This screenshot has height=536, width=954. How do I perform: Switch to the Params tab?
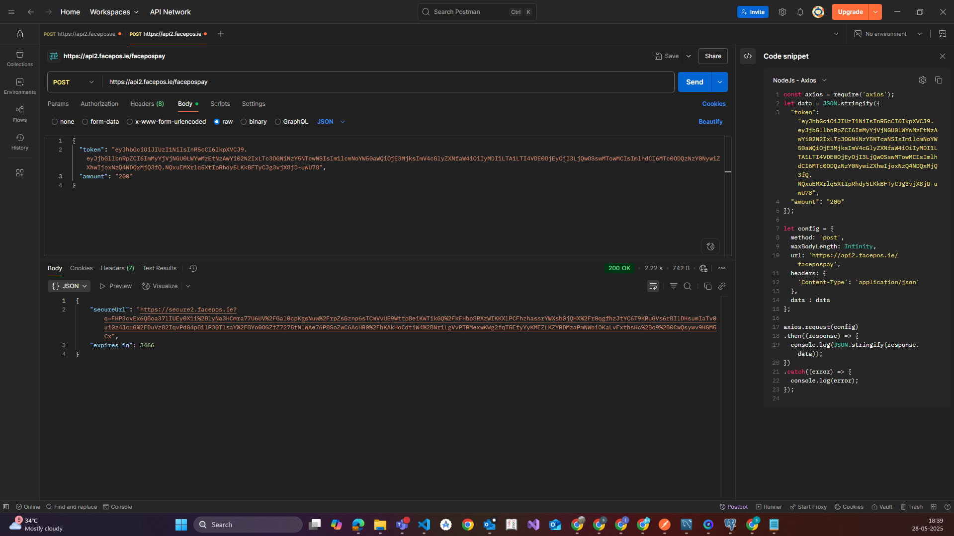tap(58, 104)
